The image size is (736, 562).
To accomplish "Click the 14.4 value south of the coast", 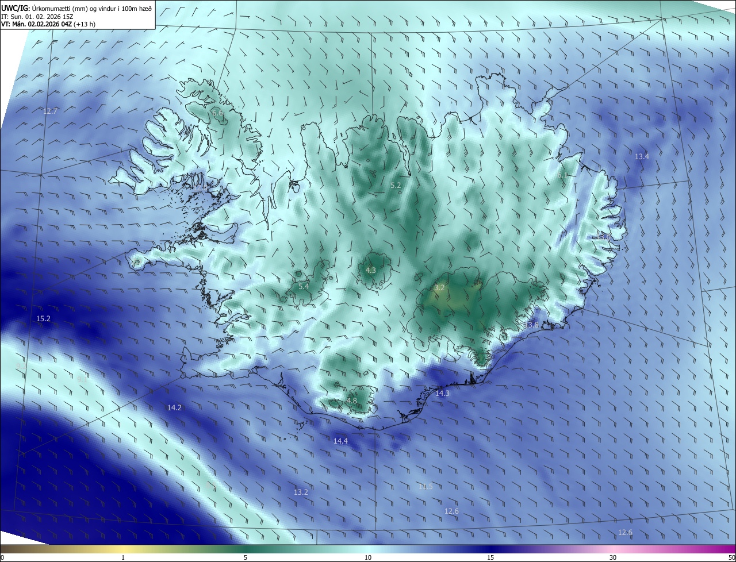I will pos(340,441).
